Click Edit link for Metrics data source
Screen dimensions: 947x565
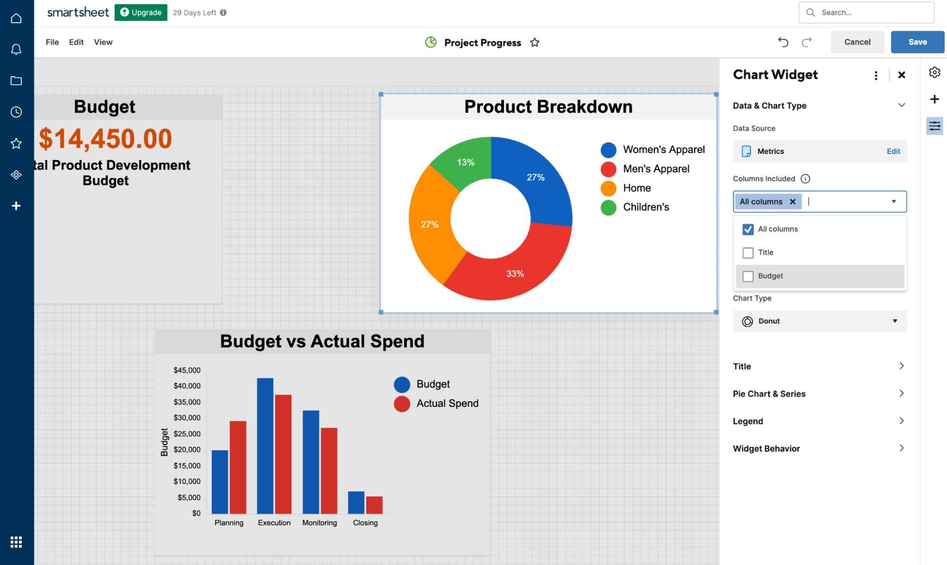[x=893, y=152]
